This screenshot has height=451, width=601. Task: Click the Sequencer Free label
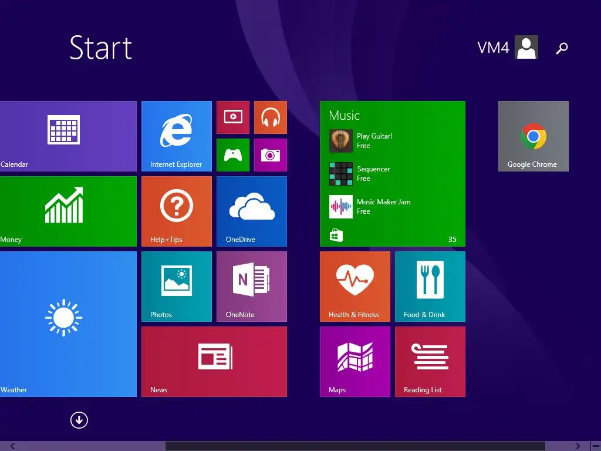[x=374, y=174]
